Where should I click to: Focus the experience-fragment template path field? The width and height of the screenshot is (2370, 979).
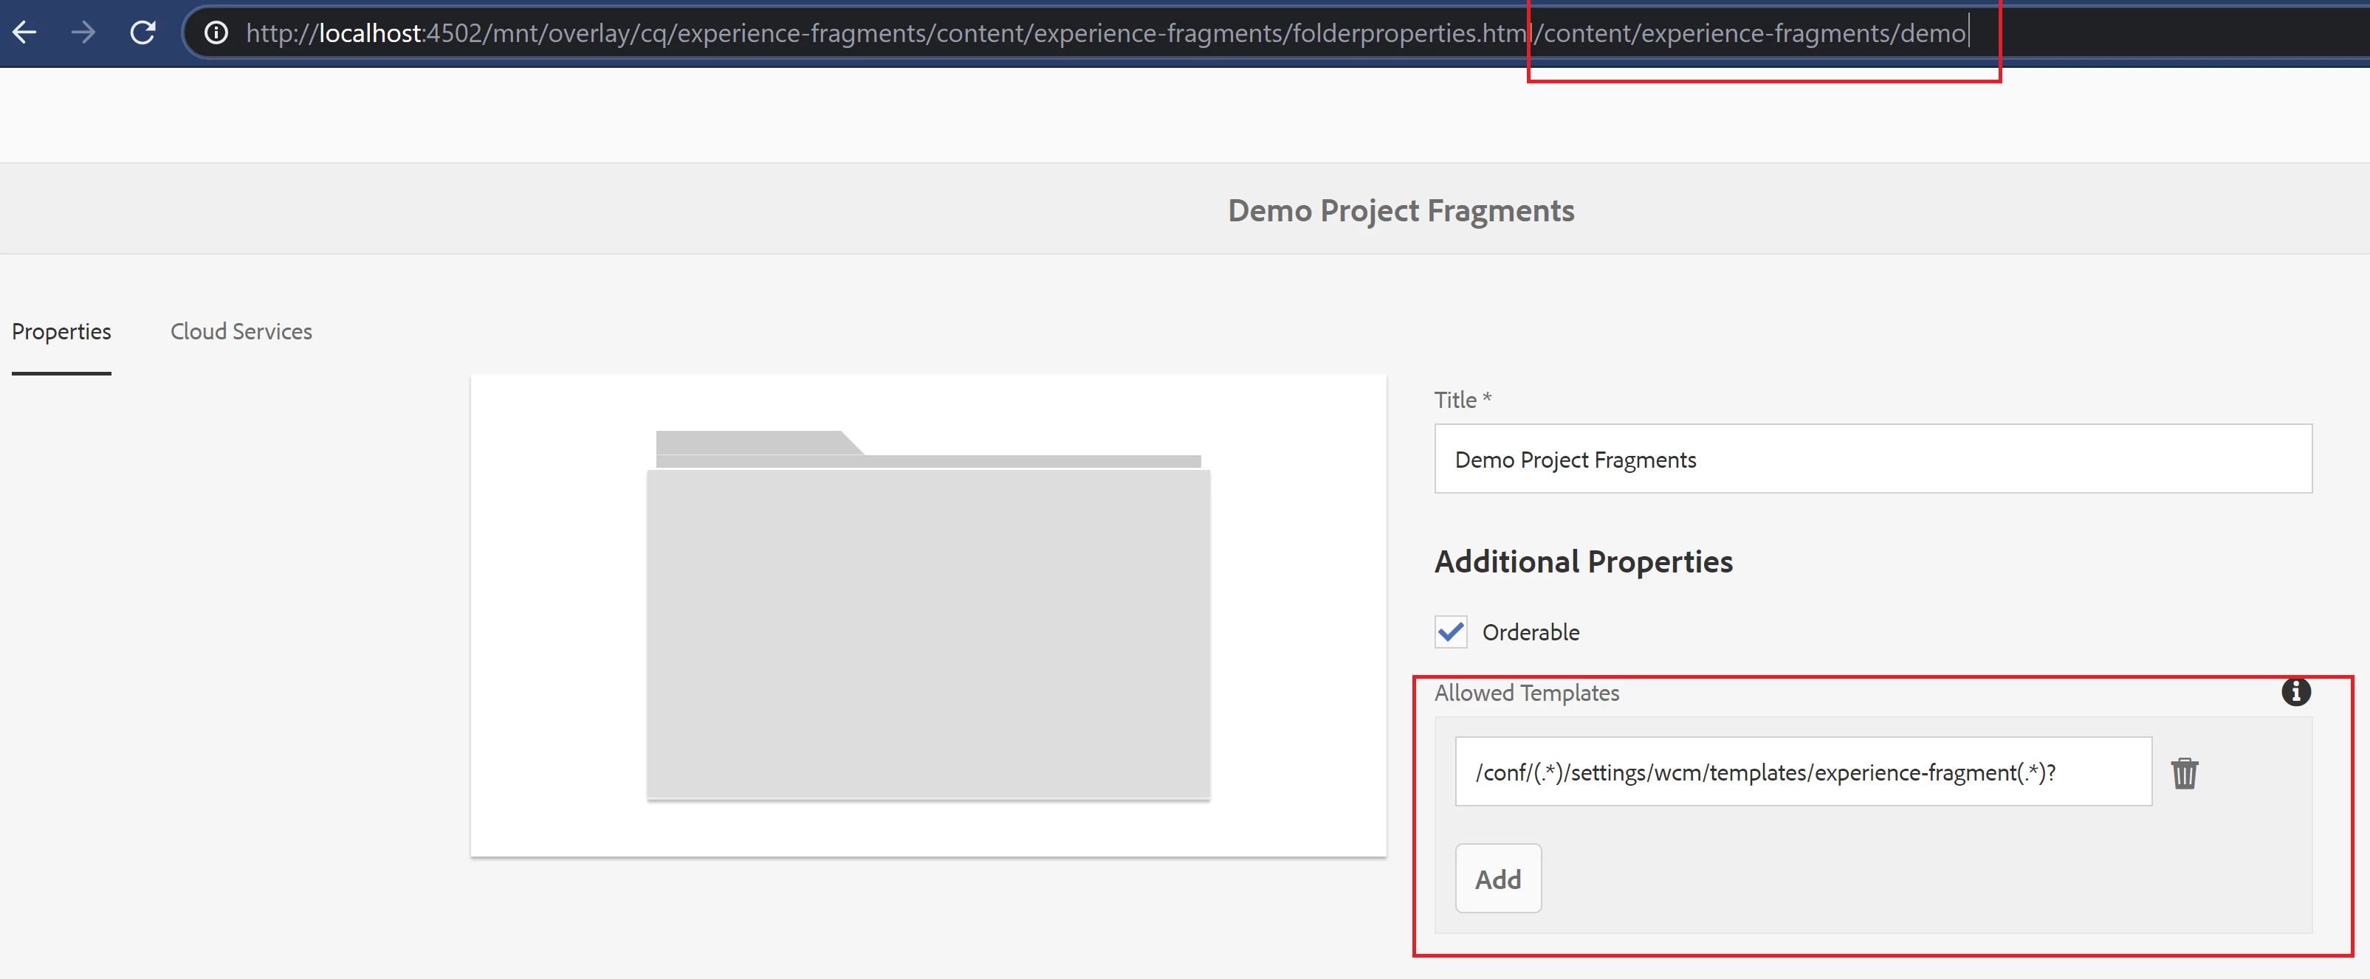1801,772
